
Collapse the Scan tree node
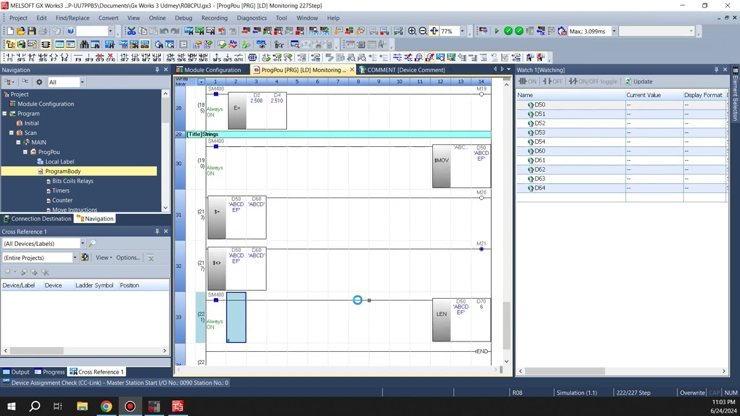click(x=11, y=133)
